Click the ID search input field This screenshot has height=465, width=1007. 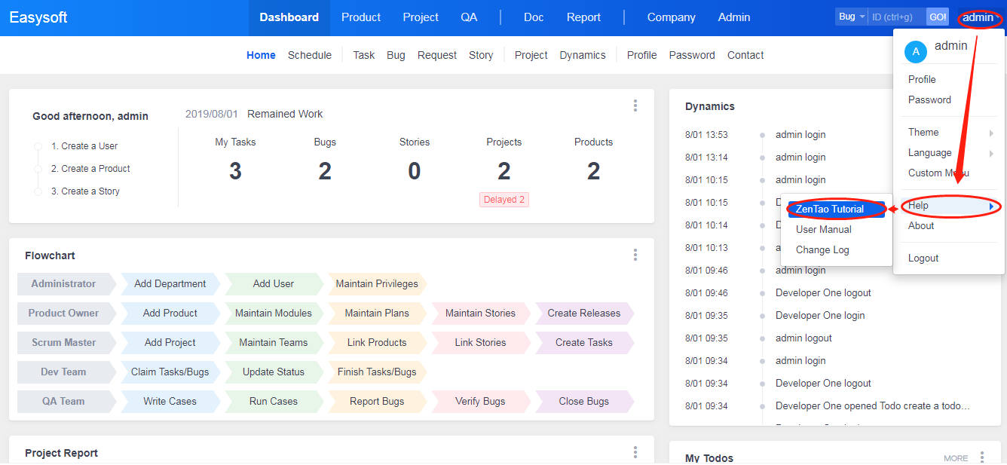point(896,17)
